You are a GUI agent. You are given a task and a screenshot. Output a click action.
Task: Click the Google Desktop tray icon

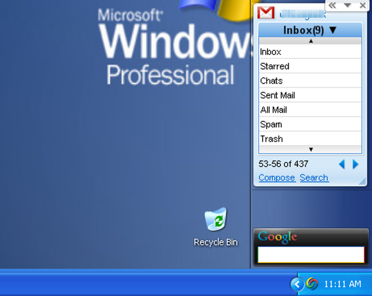(312, 284)
